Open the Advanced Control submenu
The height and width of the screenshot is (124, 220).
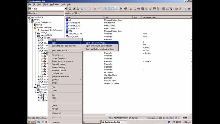point(65,70)
